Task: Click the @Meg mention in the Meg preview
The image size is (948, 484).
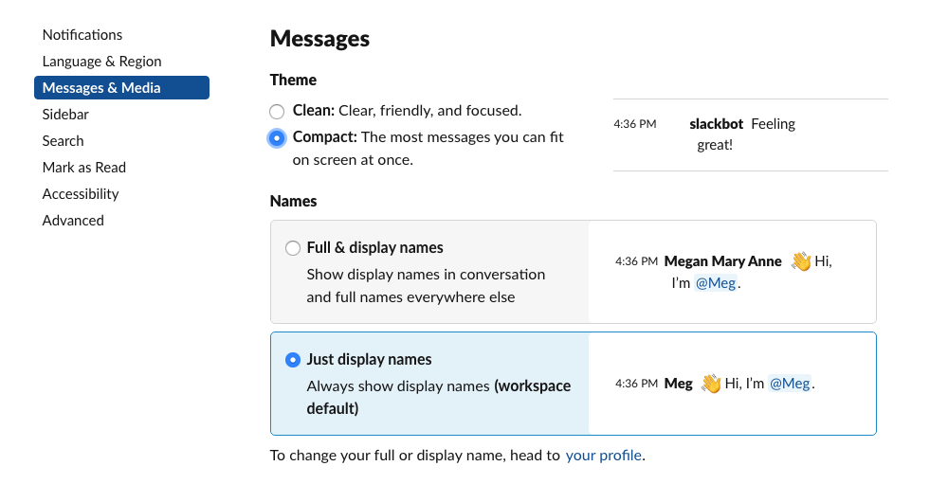Action: [x=790, y=383]
